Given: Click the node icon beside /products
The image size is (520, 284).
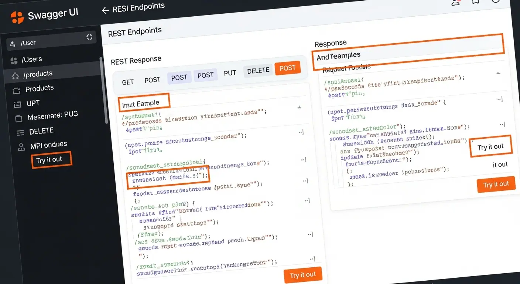Looking at the screenshot, I should pos(15,76).
